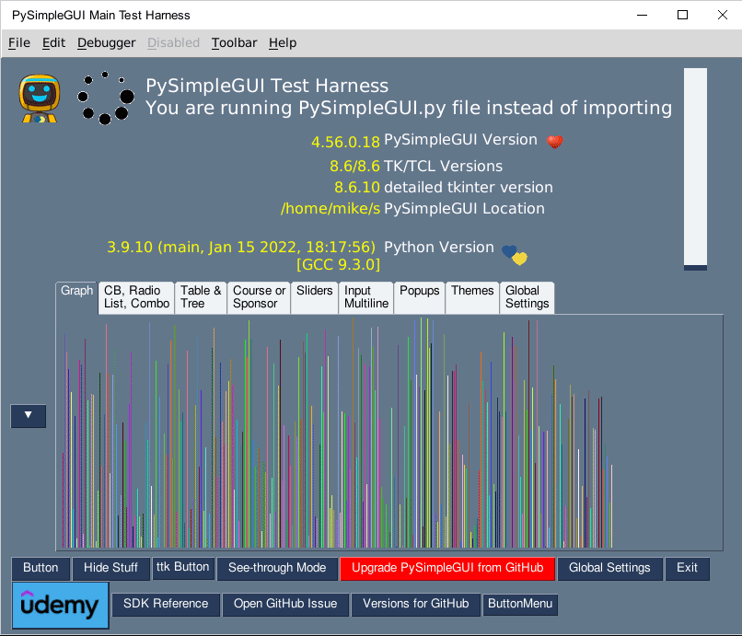This screenshot has height=636, width=742.
Task: Switch to the Sliders tab
Action: (x=315, y=297)
